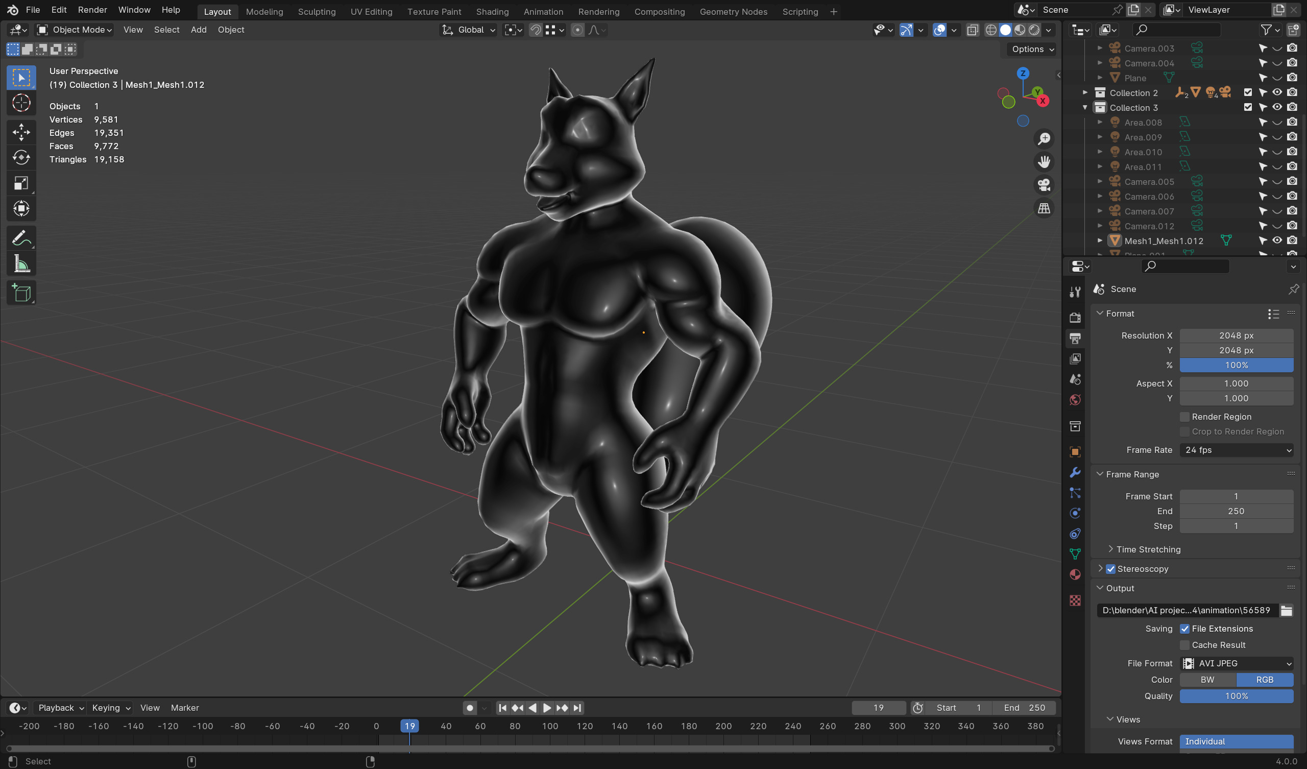The image size is (1307, 769).
Task: Uncheck the Stereoscopy checkbox
Action: click(1110, 569)
